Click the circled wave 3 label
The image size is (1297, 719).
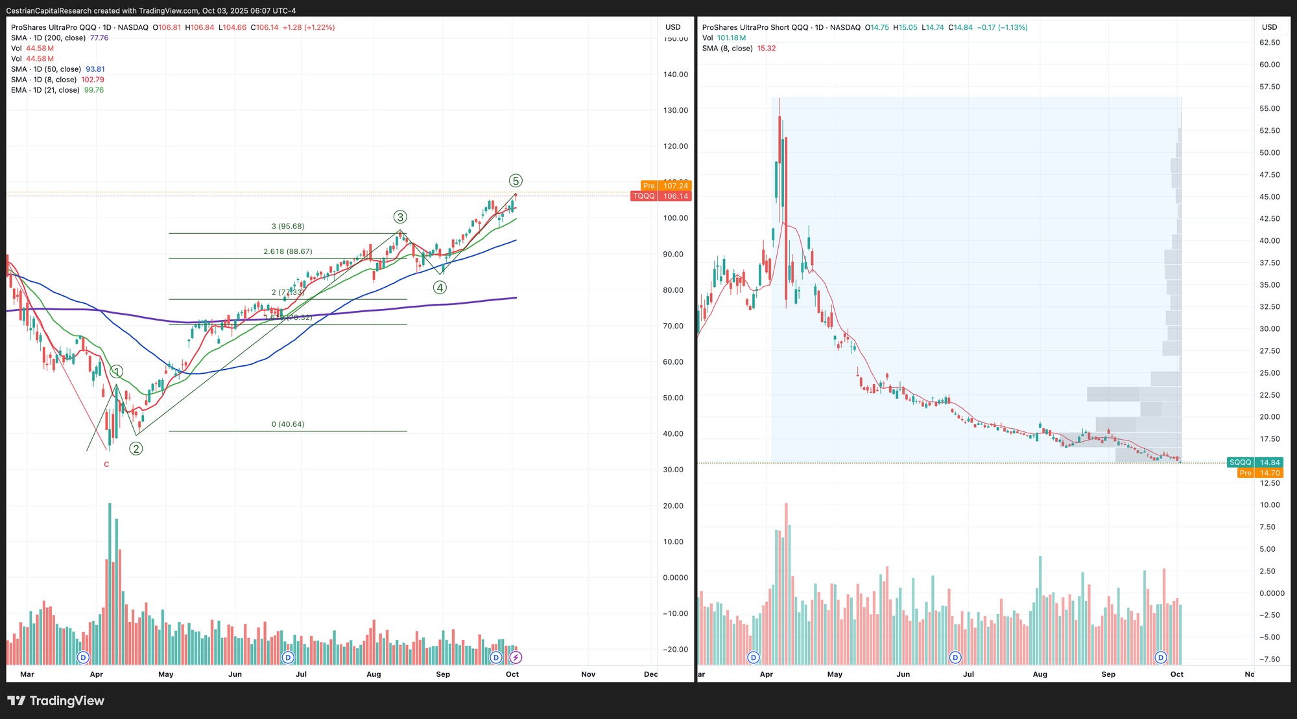click(400, 217)
